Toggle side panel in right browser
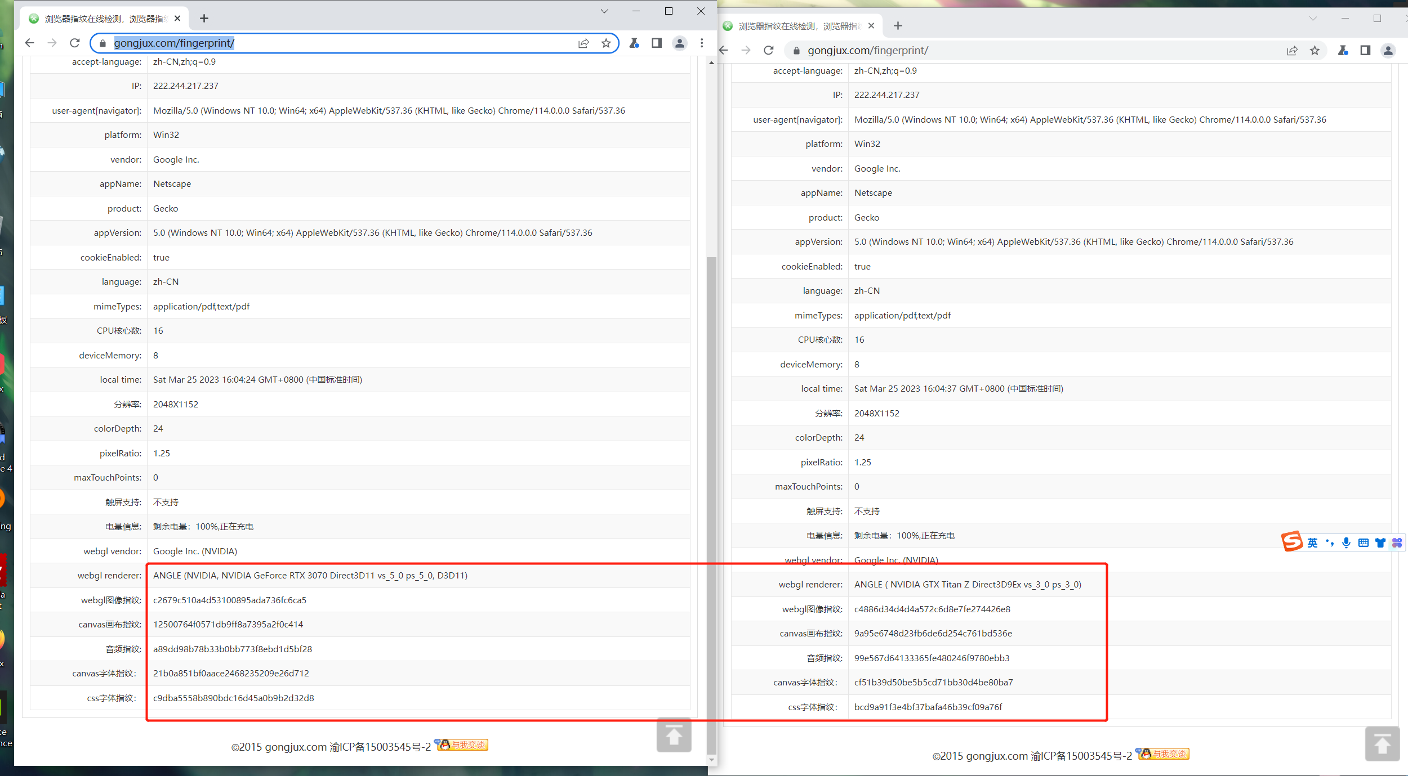 click(x=1365, y=50)
